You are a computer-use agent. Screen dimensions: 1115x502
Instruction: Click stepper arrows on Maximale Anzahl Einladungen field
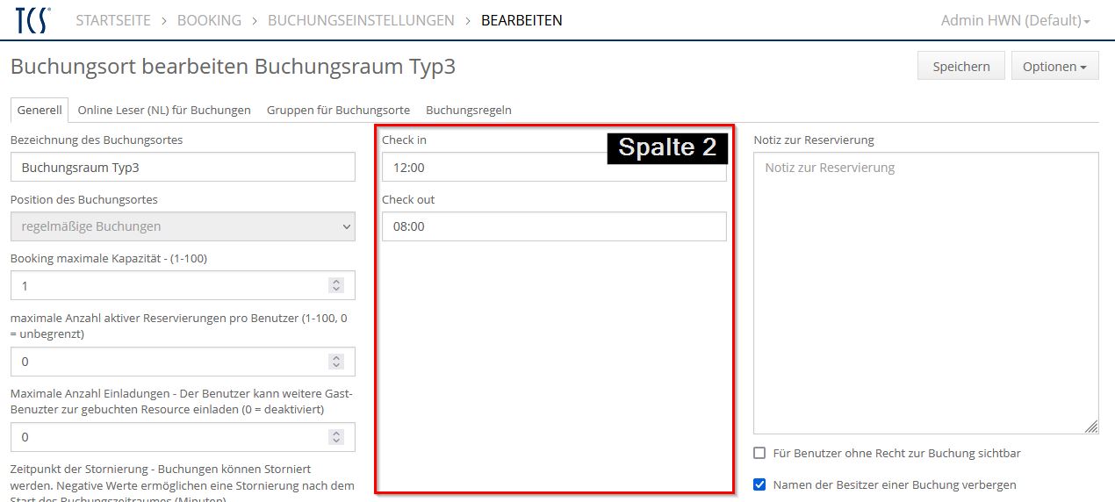point(335,437)
